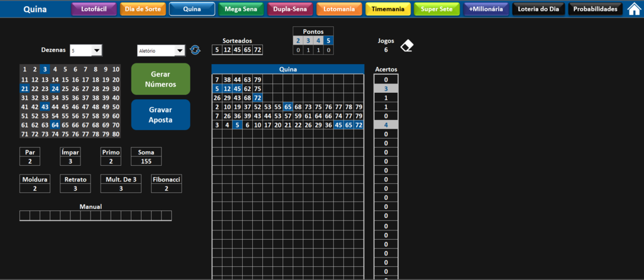This screenshot has height=280, width=644.
Task: Click the Mult. De 3 value box
Action: (x=121, y=188)
